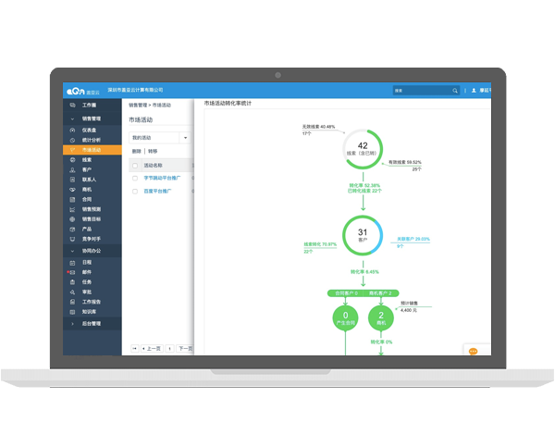Open the orange chat bubble icon
The image size is (555, 435).
474,351
